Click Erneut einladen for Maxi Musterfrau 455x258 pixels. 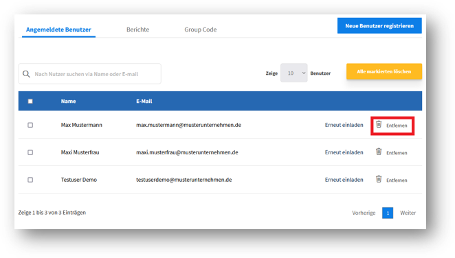[344, 152]
